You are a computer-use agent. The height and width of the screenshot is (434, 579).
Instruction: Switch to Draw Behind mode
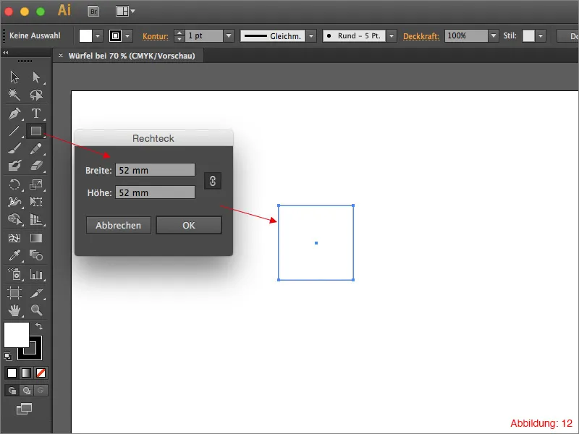coord(26,391)
